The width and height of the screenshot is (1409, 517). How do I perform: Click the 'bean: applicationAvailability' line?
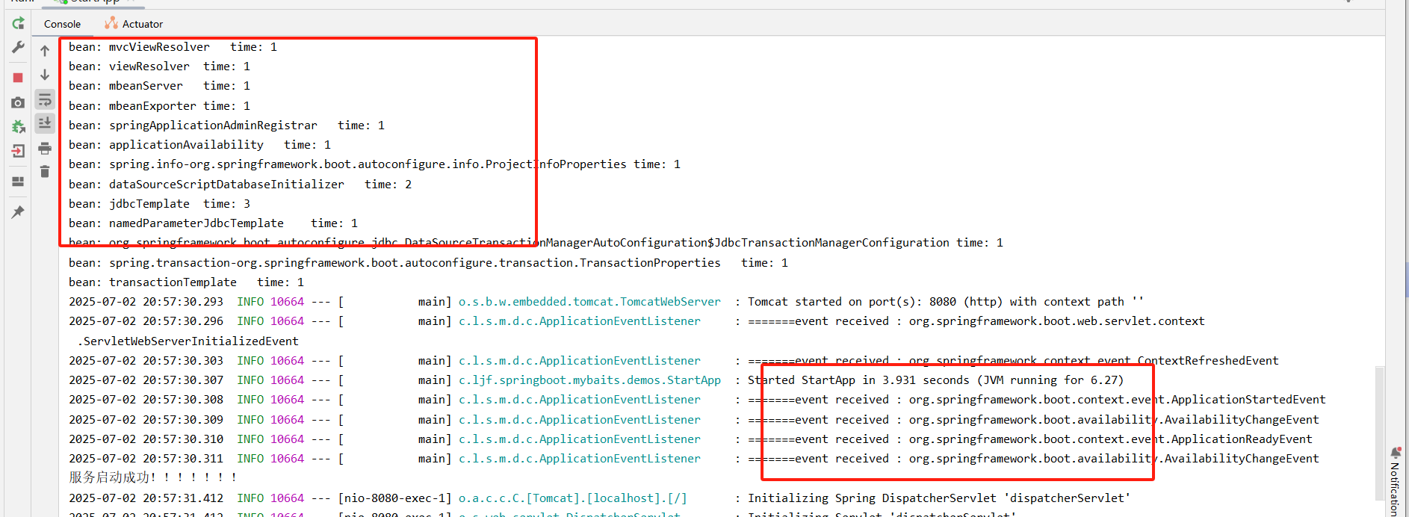(x=199, y=145)
